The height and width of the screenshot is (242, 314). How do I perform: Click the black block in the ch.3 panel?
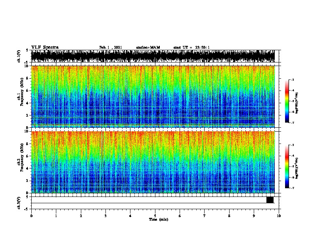(270, 200)
